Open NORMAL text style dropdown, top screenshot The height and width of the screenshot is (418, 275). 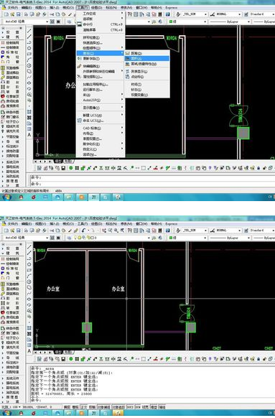pos(240,14)
